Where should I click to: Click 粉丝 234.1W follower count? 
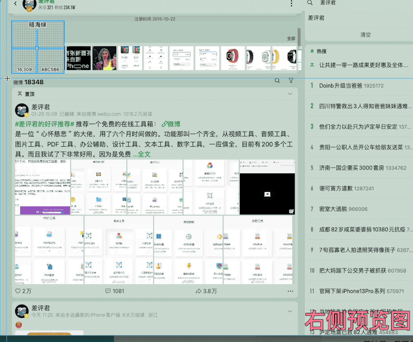[x=65, y=8]
